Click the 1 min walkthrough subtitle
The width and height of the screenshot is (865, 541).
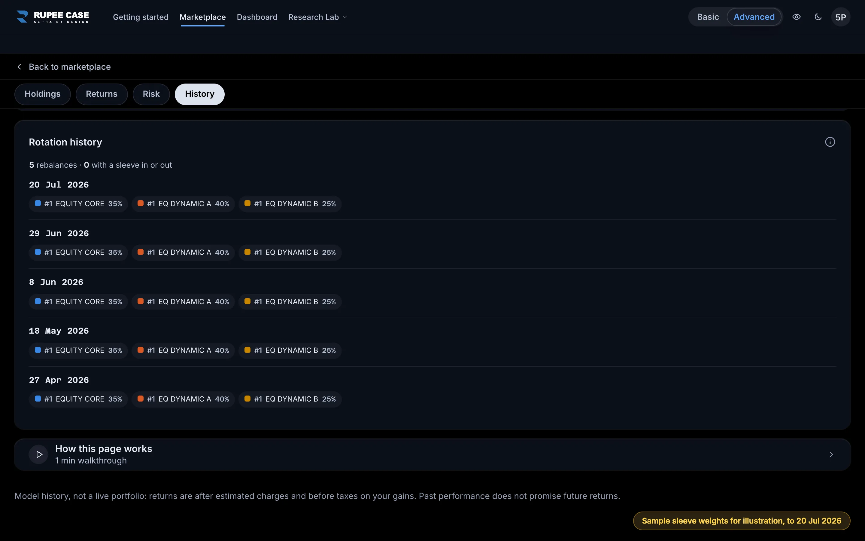91,461
